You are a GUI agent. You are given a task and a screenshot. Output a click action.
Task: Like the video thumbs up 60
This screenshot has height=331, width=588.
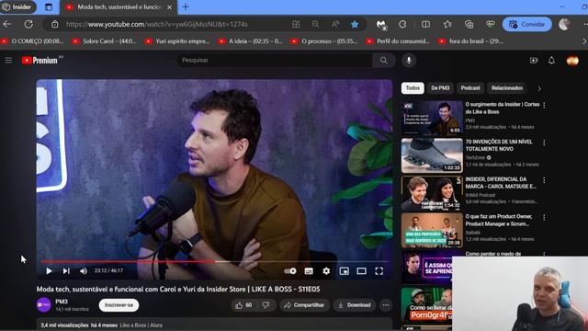tap(243, 305)
